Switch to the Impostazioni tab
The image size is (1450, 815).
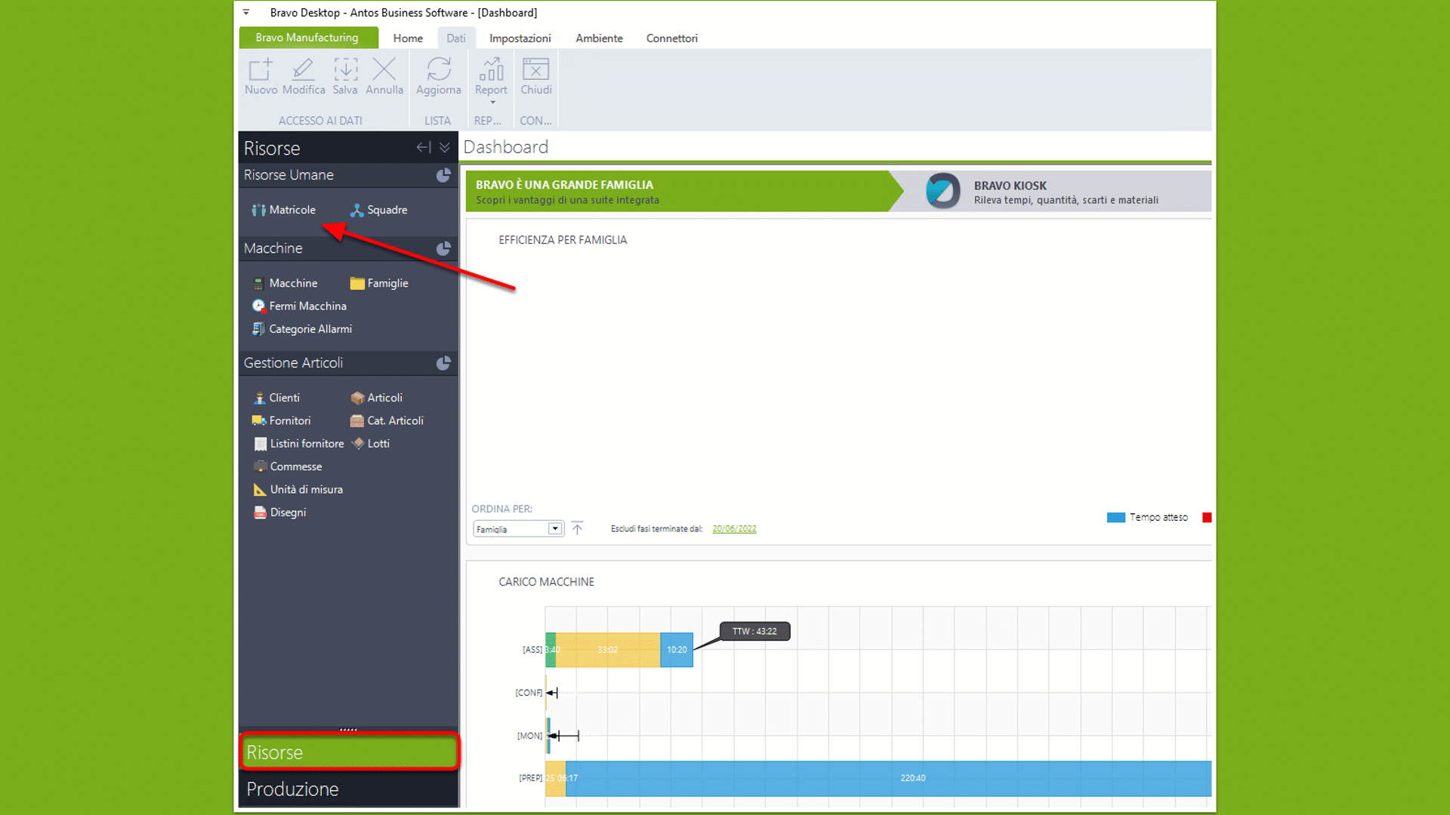click(x=520, y=38)
